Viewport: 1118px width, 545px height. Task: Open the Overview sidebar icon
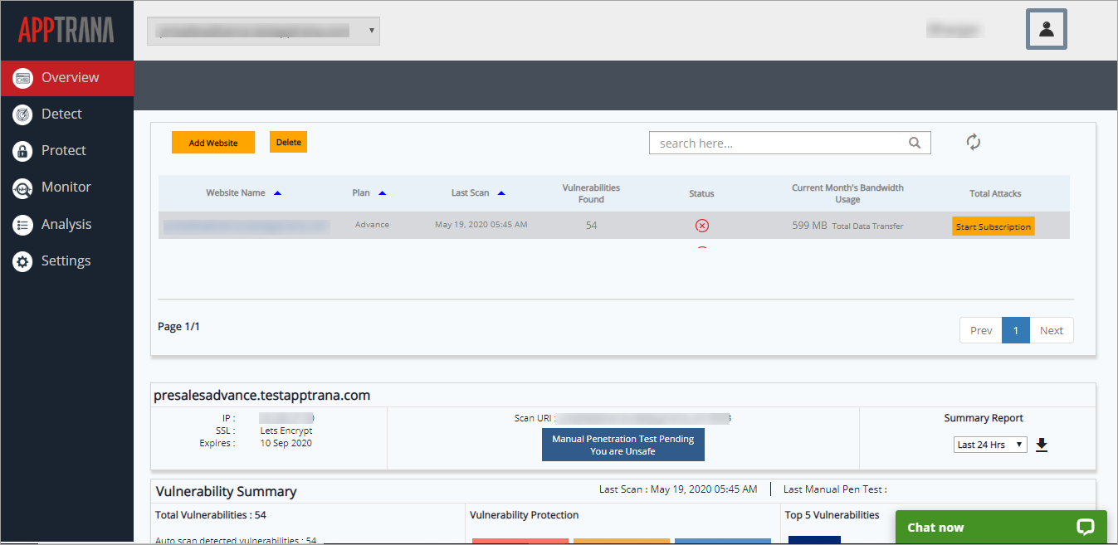23,78
